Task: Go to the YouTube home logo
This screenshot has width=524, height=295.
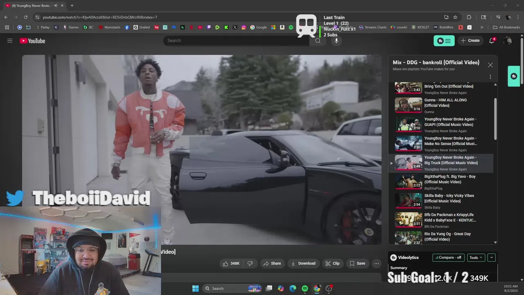Action: tap(32, 41)
